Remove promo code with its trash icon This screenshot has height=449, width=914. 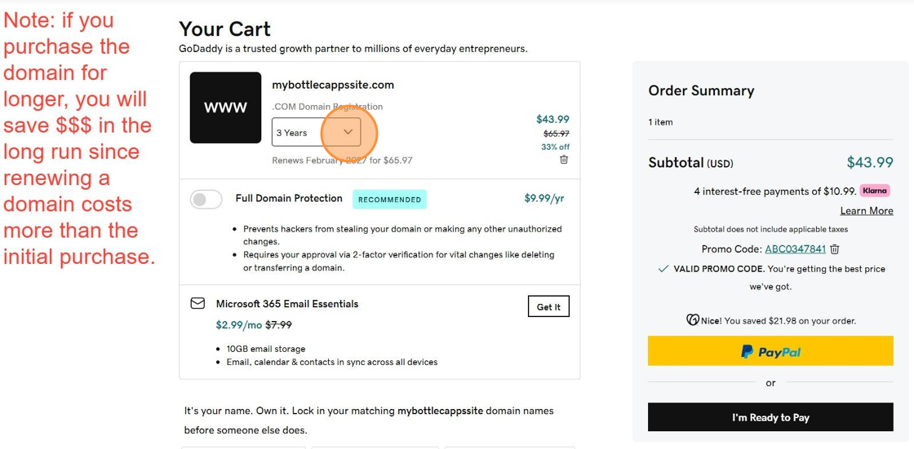coord(835,249)
